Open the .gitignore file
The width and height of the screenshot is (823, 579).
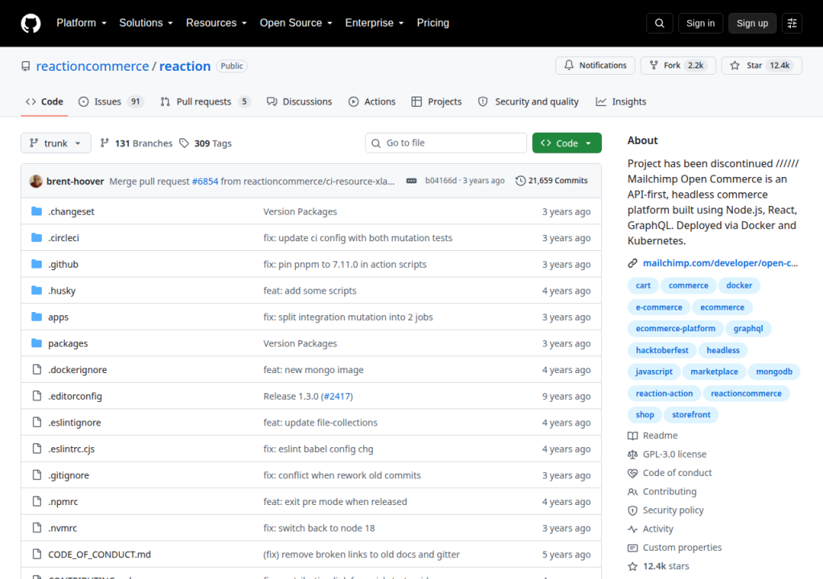pyautogui.click(x=68, y=475)
